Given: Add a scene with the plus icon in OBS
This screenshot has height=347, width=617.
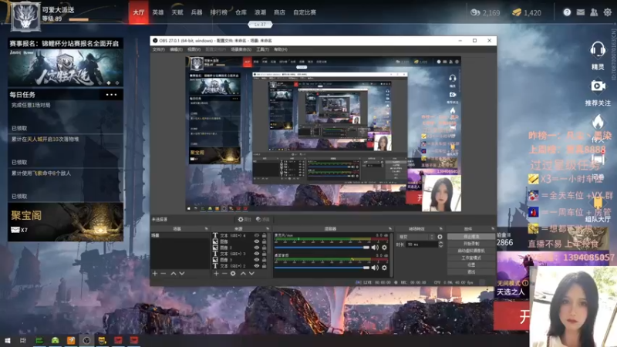Looking at the screenshot, I should tap(155, 274).
